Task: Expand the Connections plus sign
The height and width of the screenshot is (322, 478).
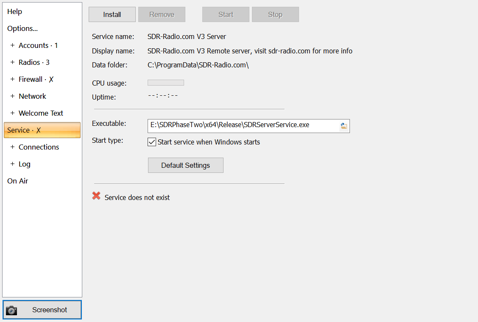Action: (12, 147)
